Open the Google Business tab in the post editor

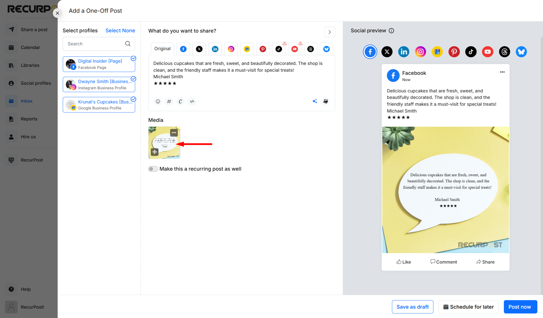click(x=247, y=49)
